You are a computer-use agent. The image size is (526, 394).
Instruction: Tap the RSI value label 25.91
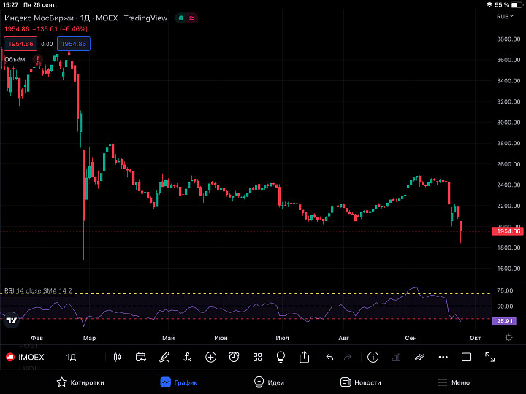[504, 321]
